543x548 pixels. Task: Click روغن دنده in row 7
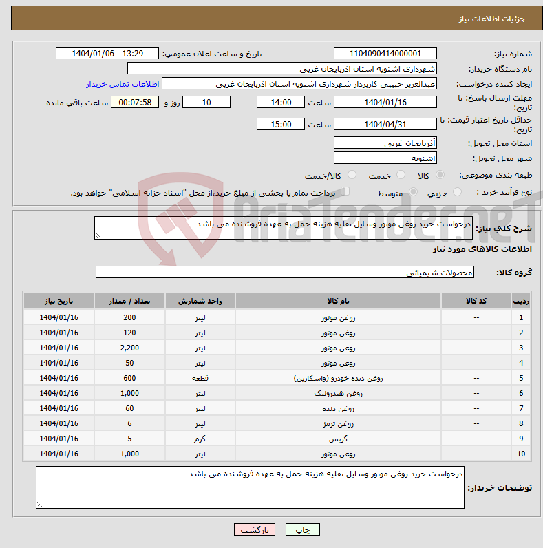(338, 408)
